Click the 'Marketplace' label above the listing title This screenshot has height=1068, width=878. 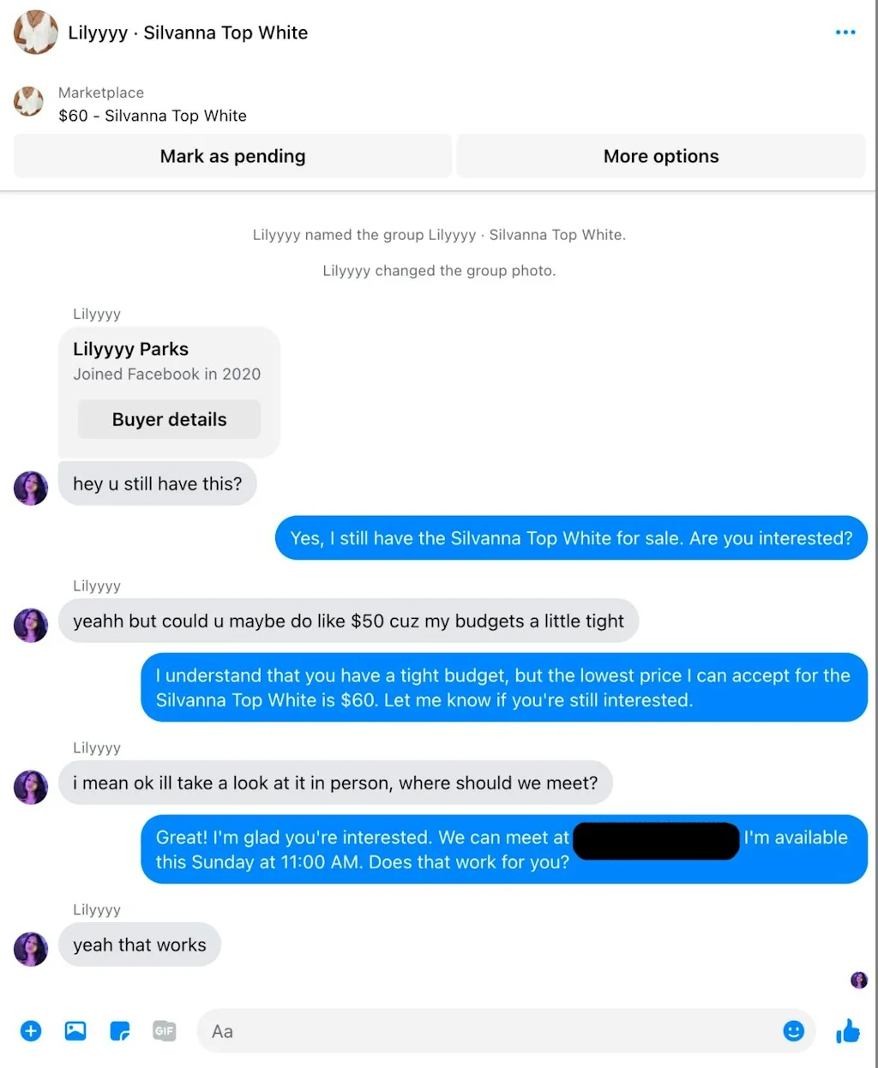click(x=100, y=93)
